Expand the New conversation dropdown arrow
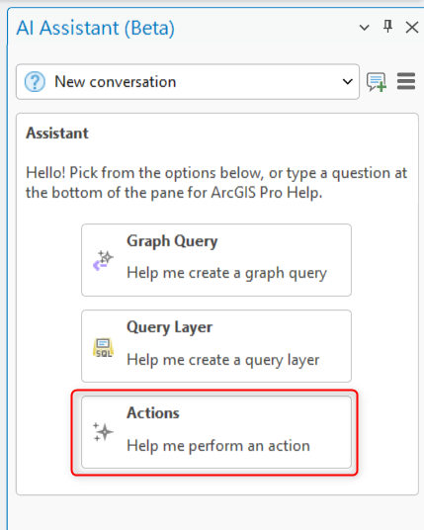Screen dimensions: 424x530 click(x=347, y=82)
